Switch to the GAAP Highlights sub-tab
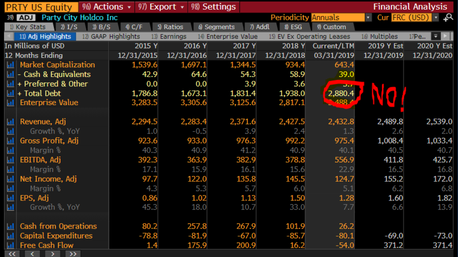 point(111,37)
